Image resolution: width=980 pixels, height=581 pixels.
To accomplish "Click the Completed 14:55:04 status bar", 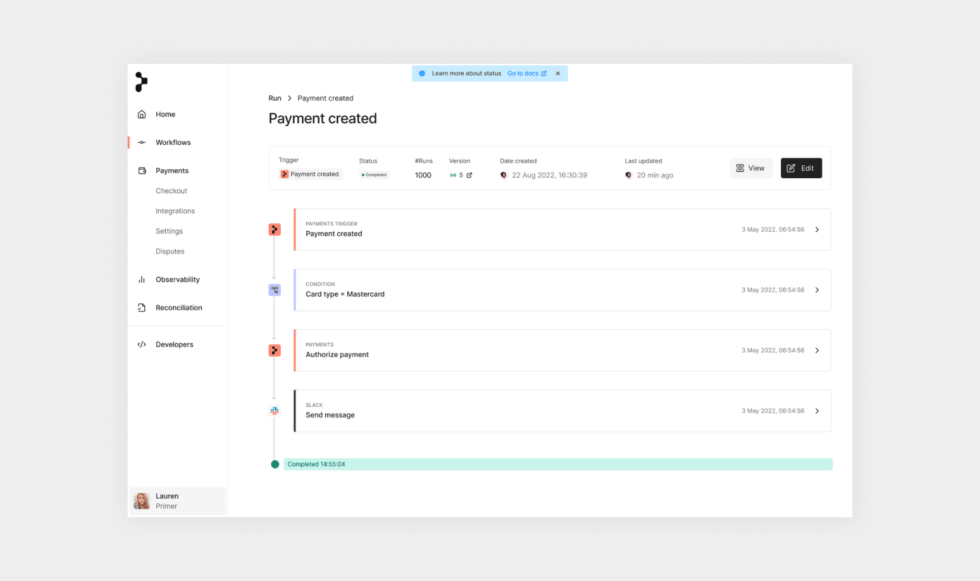I will pyautogui.click(x=558, y=464).
